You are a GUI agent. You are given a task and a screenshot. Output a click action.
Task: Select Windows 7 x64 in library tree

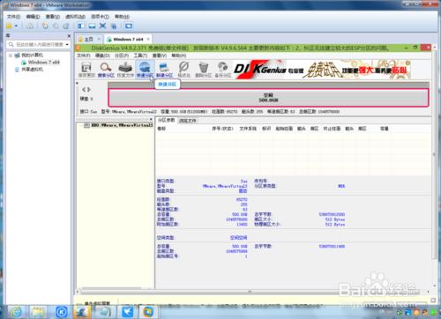[44, 63]
